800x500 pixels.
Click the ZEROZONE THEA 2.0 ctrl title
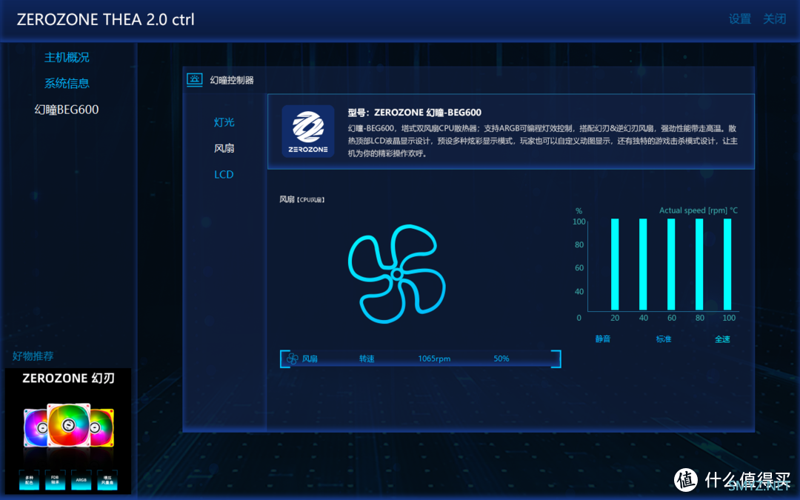106,19
